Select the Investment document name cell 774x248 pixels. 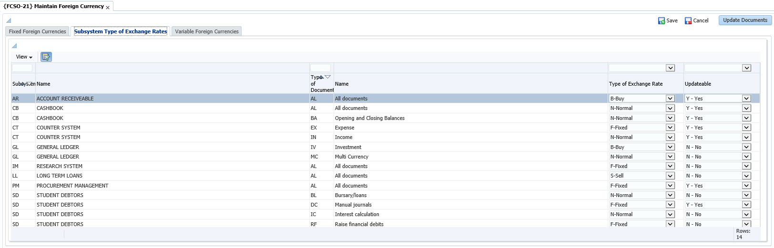tap(471, 147)
